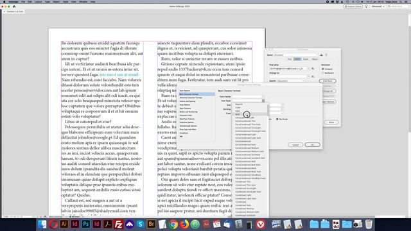Open the Trash in the dock
411x231 pixels.
click(x=369, y=224)
